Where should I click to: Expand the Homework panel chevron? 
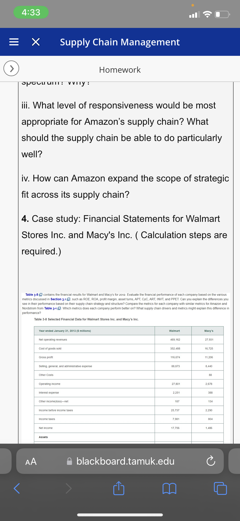(11, 68)
